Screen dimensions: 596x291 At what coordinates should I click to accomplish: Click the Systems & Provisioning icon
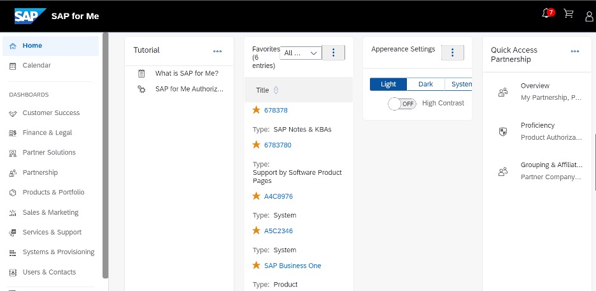[x=13, y=253]
